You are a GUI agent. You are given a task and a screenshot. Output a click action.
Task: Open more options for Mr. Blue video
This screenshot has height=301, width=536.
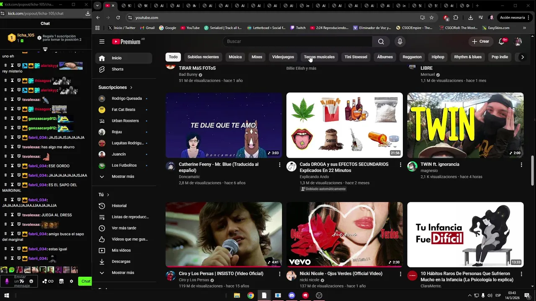(x=280, y=165)
